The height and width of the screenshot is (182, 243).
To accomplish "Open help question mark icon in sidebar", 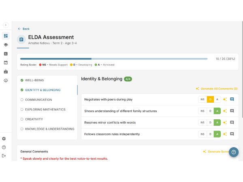I will point(4,147).
